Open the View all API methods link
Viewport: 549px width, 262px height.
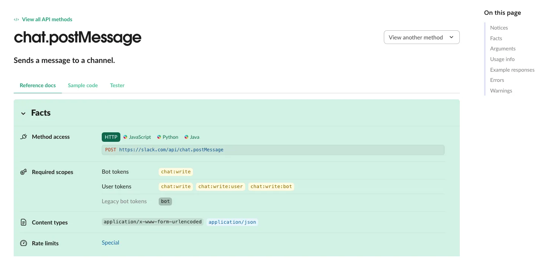pos(47,19)
